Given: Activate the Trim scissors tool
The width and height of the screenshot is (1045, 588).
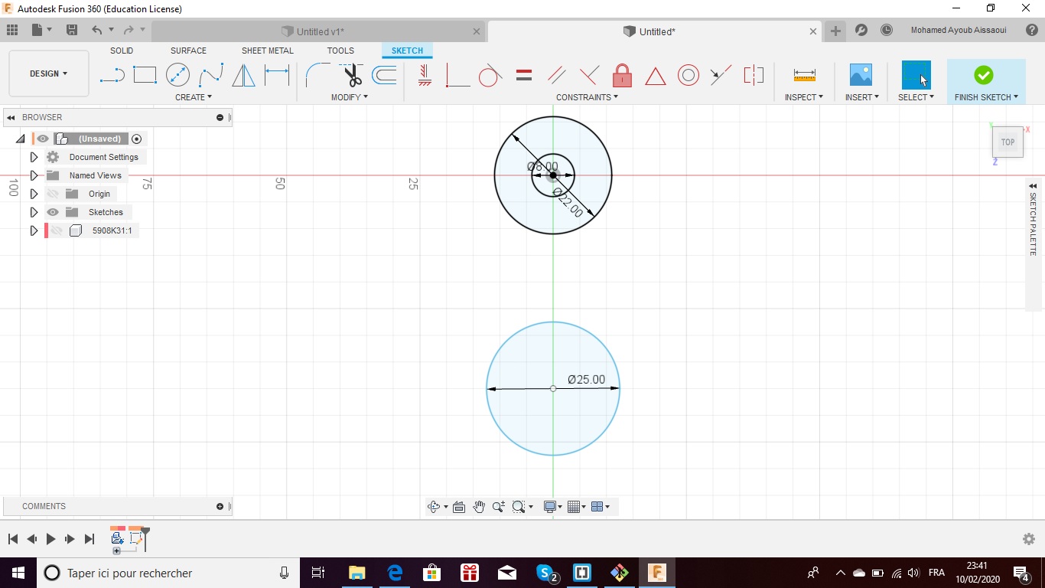Looking at the screenshot, I should (x=352, y=75).
